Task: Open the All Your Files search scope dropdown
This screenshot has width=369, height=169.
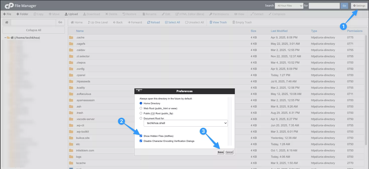Action: click(289, 6)
